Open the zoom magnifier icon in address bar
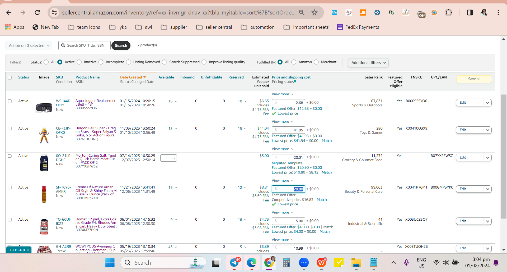Viewport: 507px width, 272px height. point(302,12)
